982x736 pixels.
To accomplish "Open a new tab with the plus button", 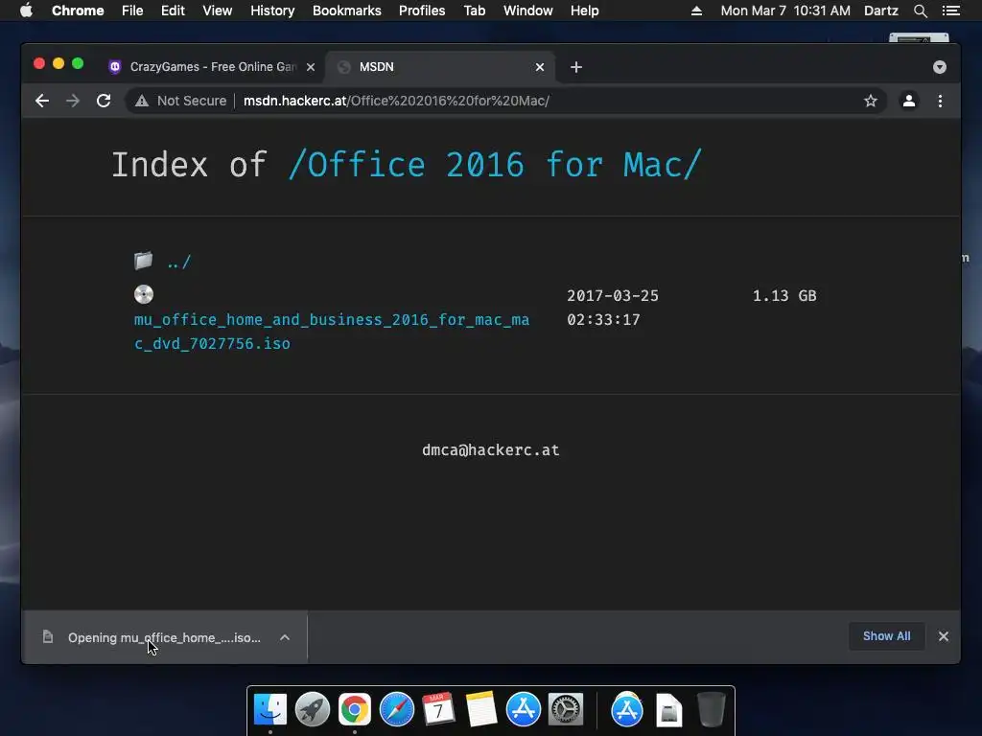I will pos(576,67).
